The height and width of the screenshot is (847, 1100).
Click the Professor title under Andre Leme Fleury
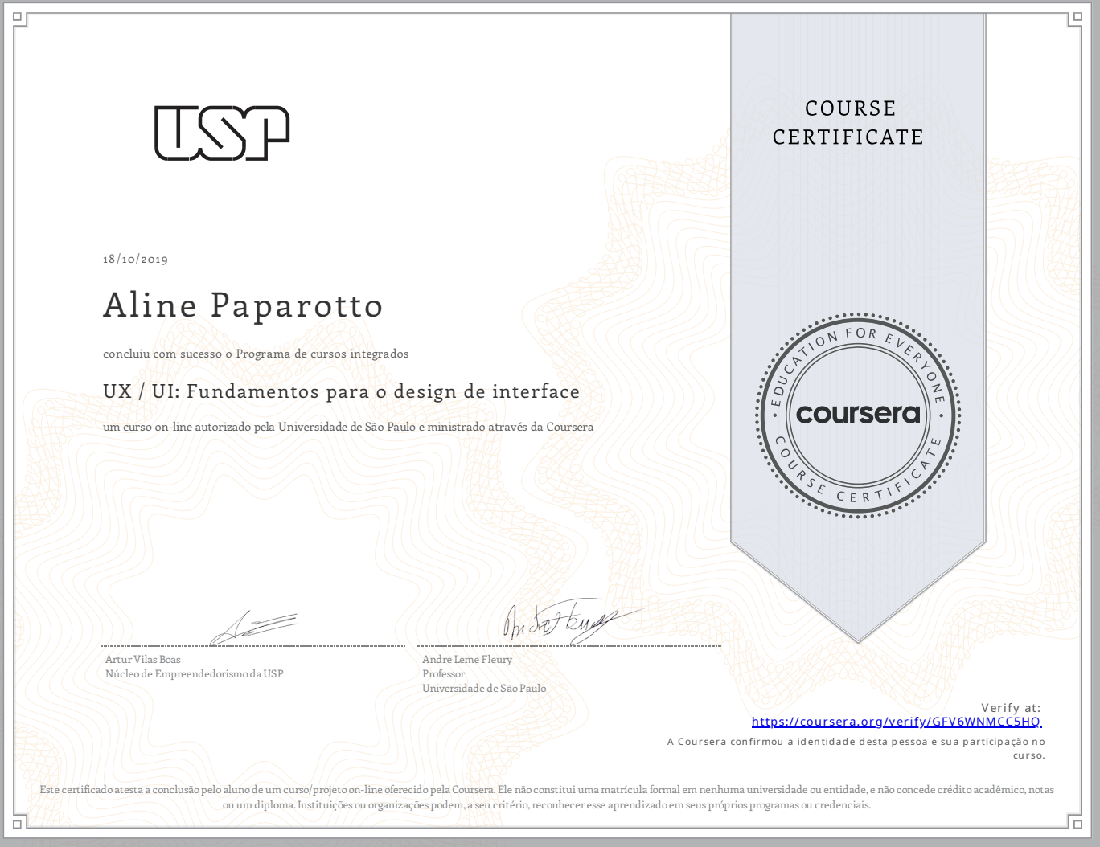[444, 673]
